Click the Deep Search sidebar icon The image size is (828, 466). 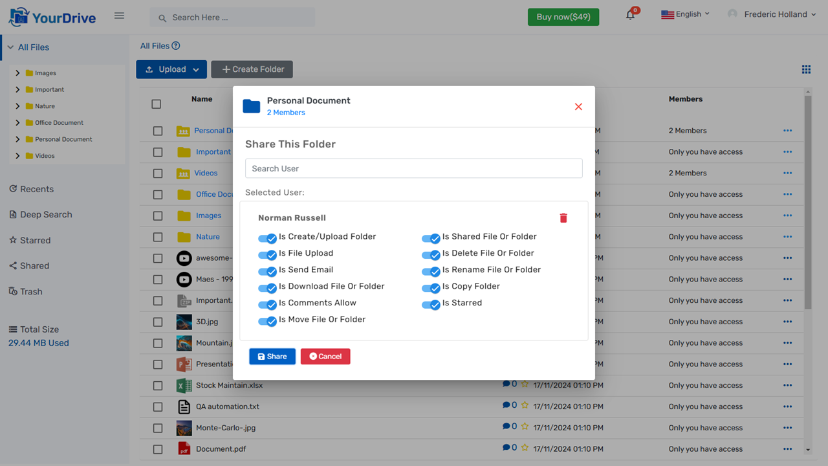click(12, 214)
